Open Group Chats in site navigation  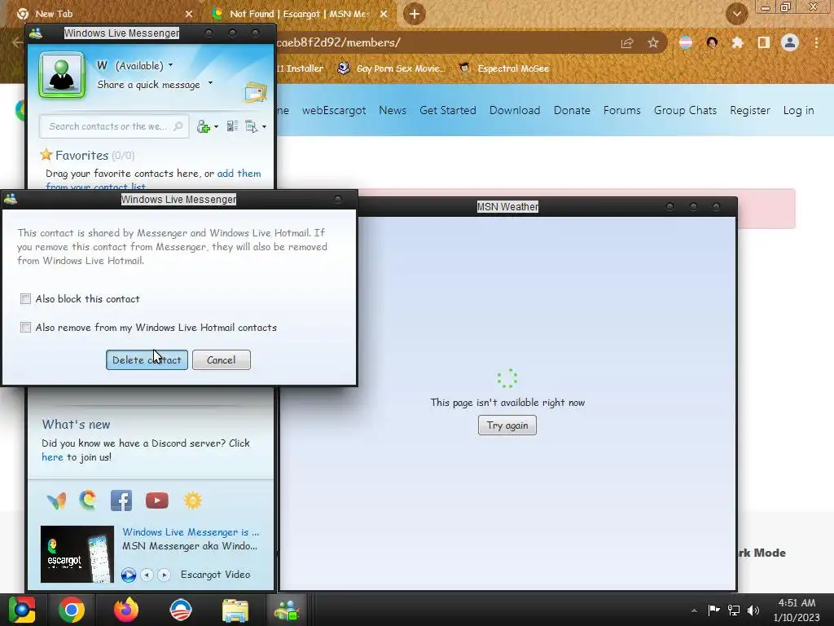click(x=686, y=110)
